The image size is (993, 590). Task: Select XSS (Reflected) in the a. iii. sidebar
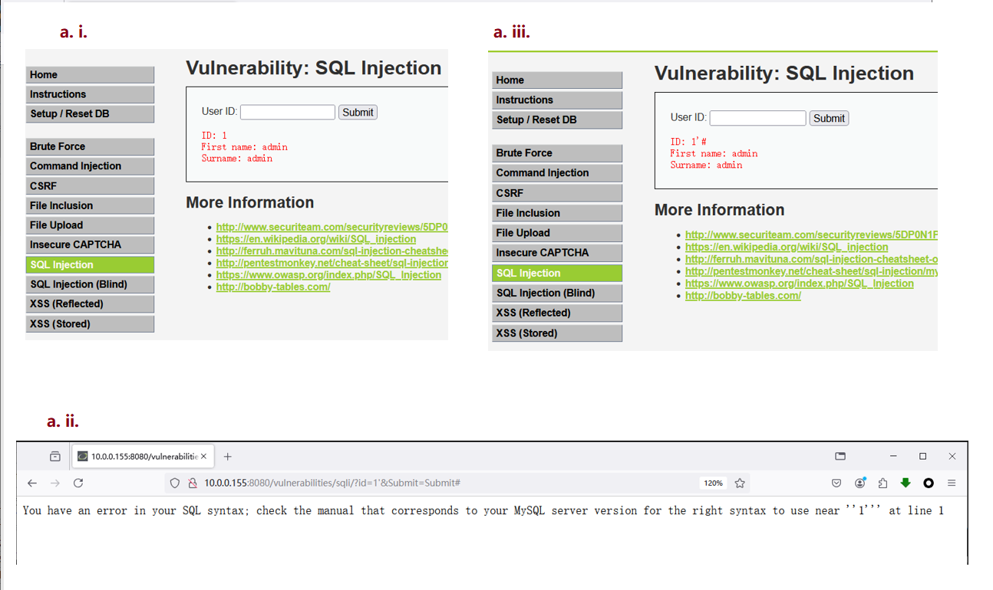coord(557,313)
